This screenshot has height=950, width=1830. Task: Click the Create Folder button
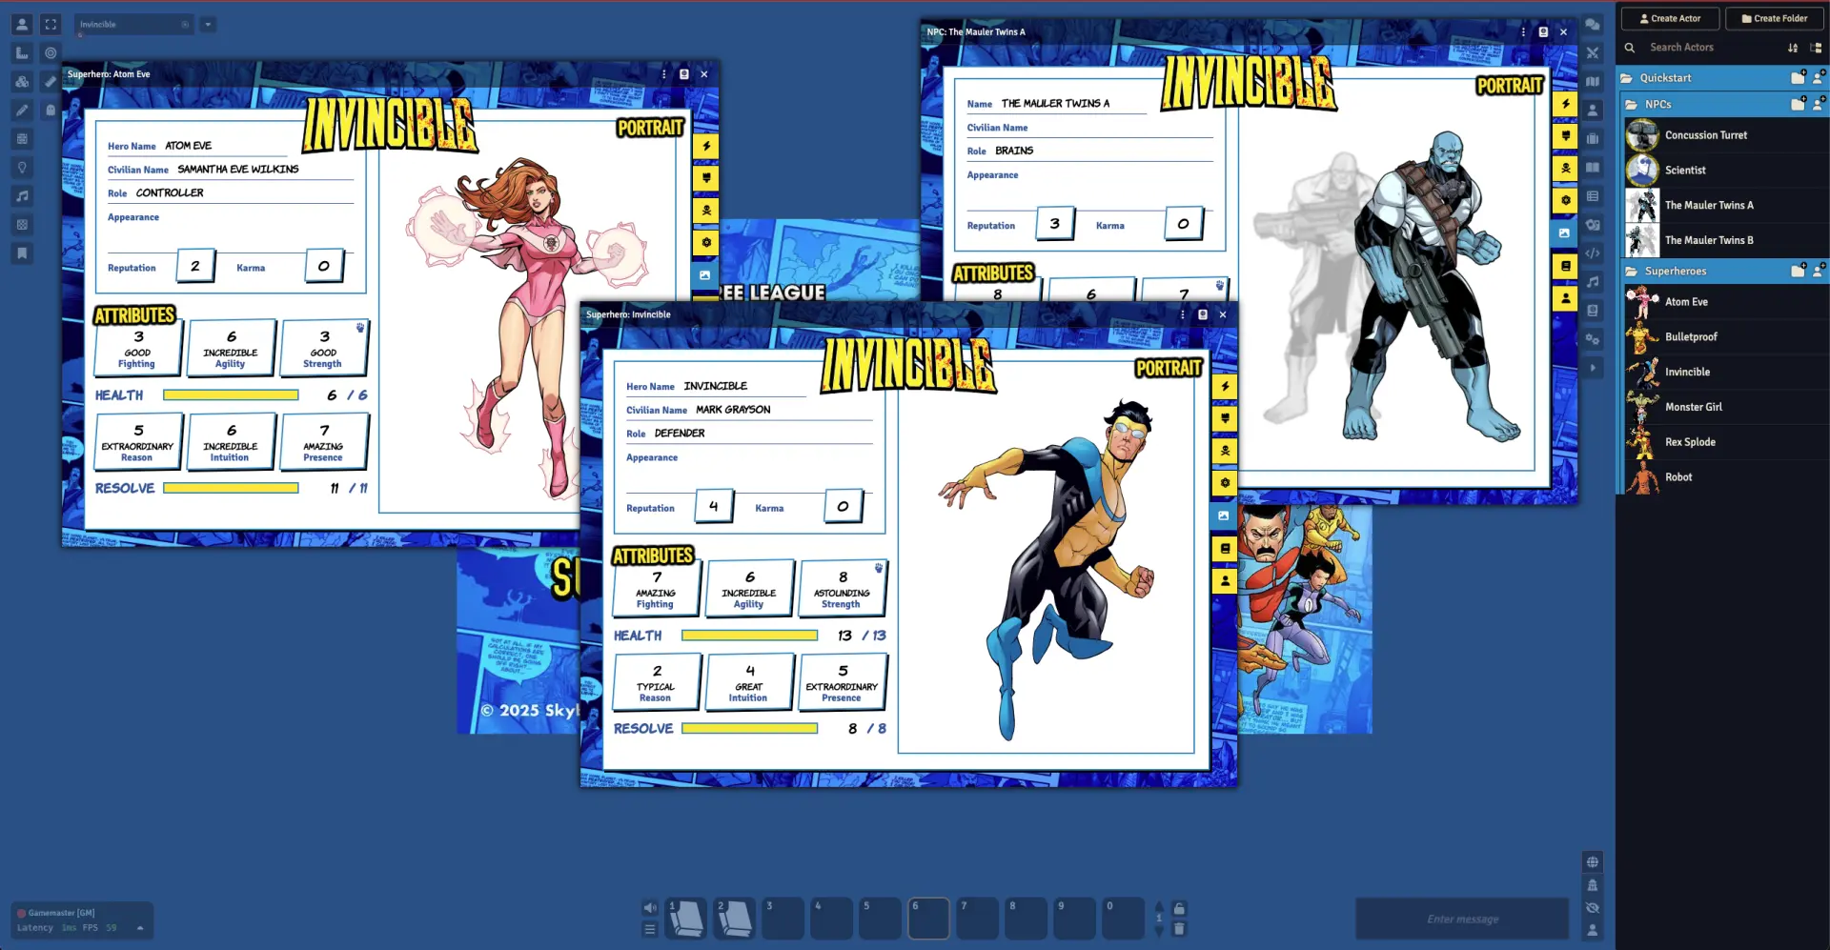[x=1775, y=19]
